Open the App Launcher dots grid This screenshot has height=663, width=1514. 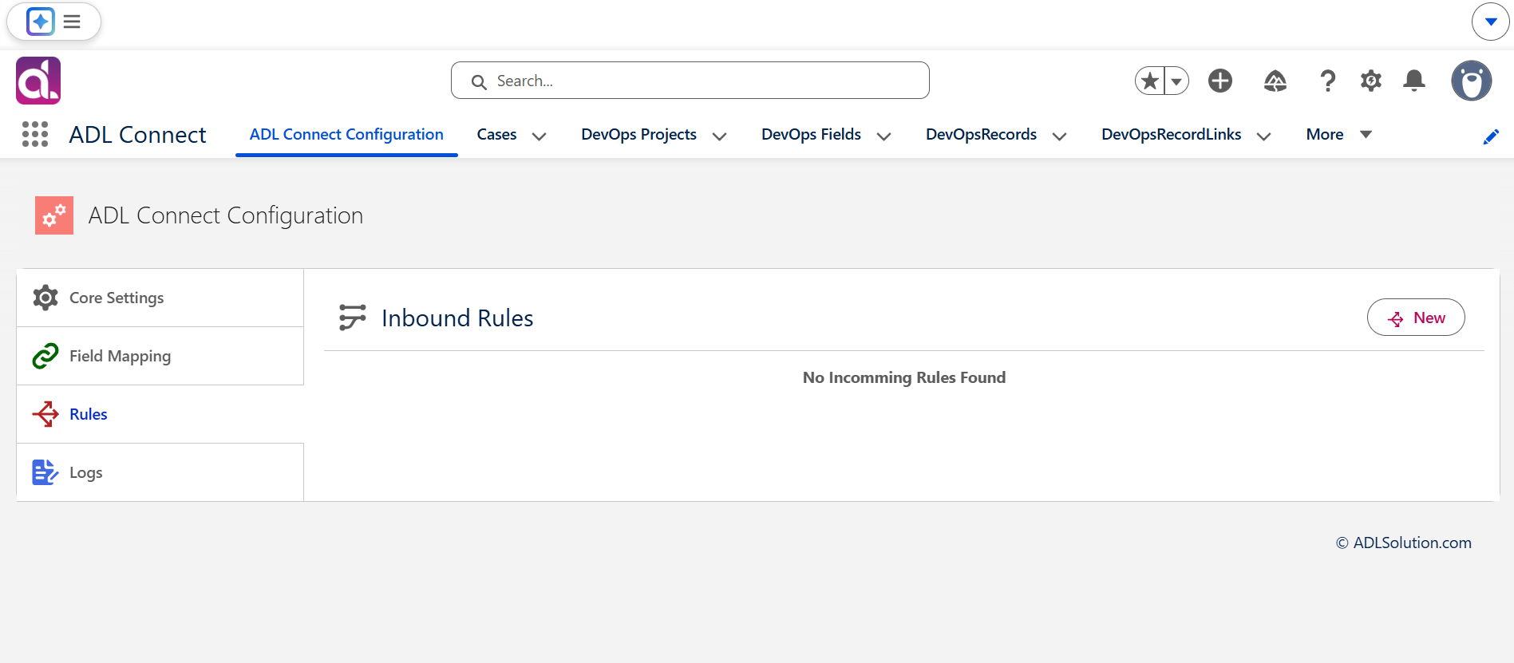(35, 134)
